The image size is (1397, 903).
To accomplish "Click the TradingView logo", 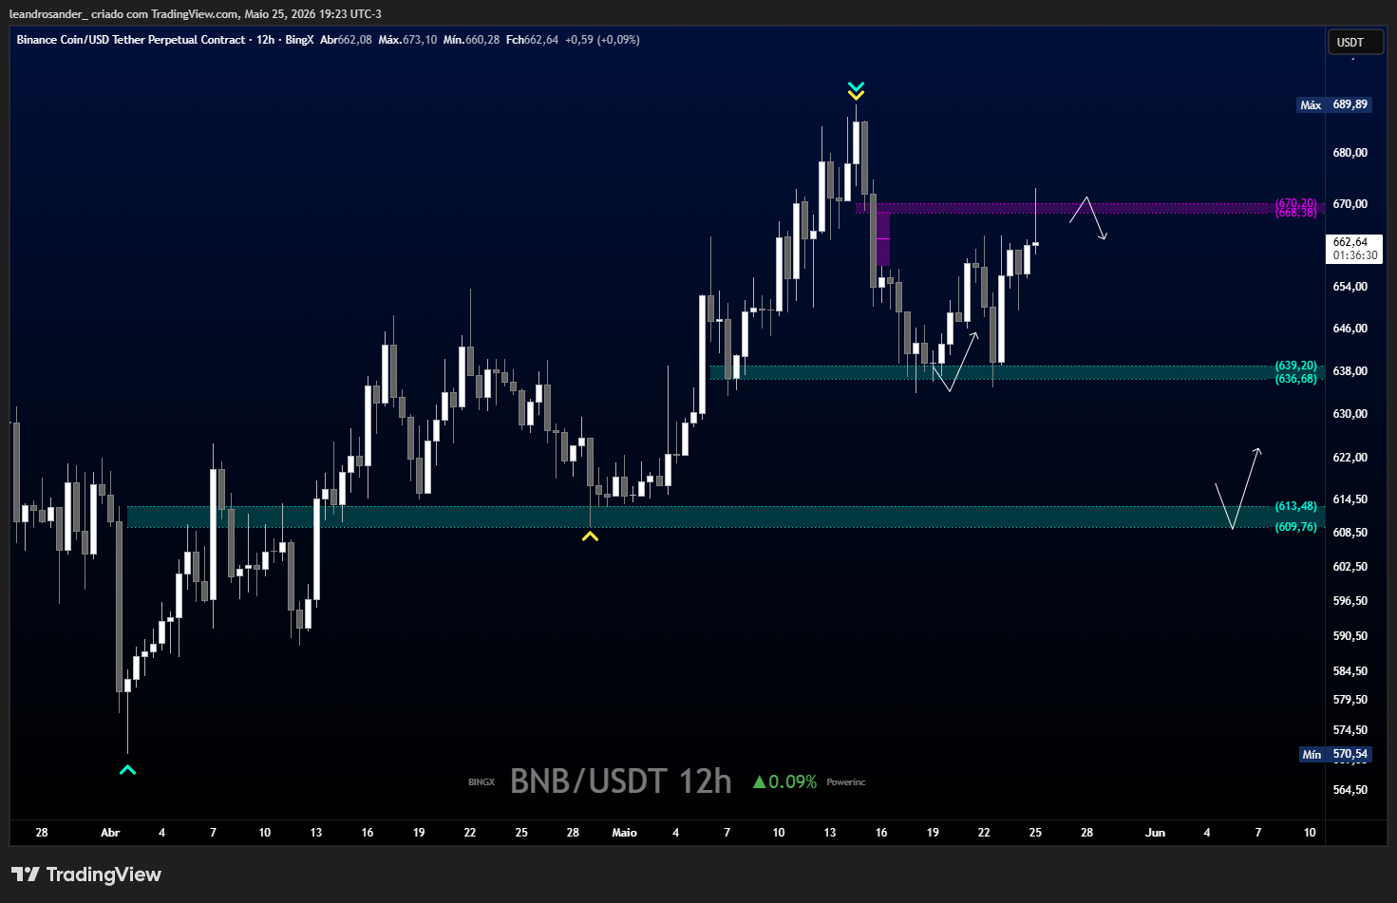I will click(x=86, y=875).
